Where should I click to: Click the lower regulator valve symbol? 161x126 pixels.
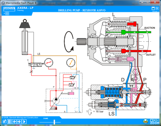tap(72, 85)
